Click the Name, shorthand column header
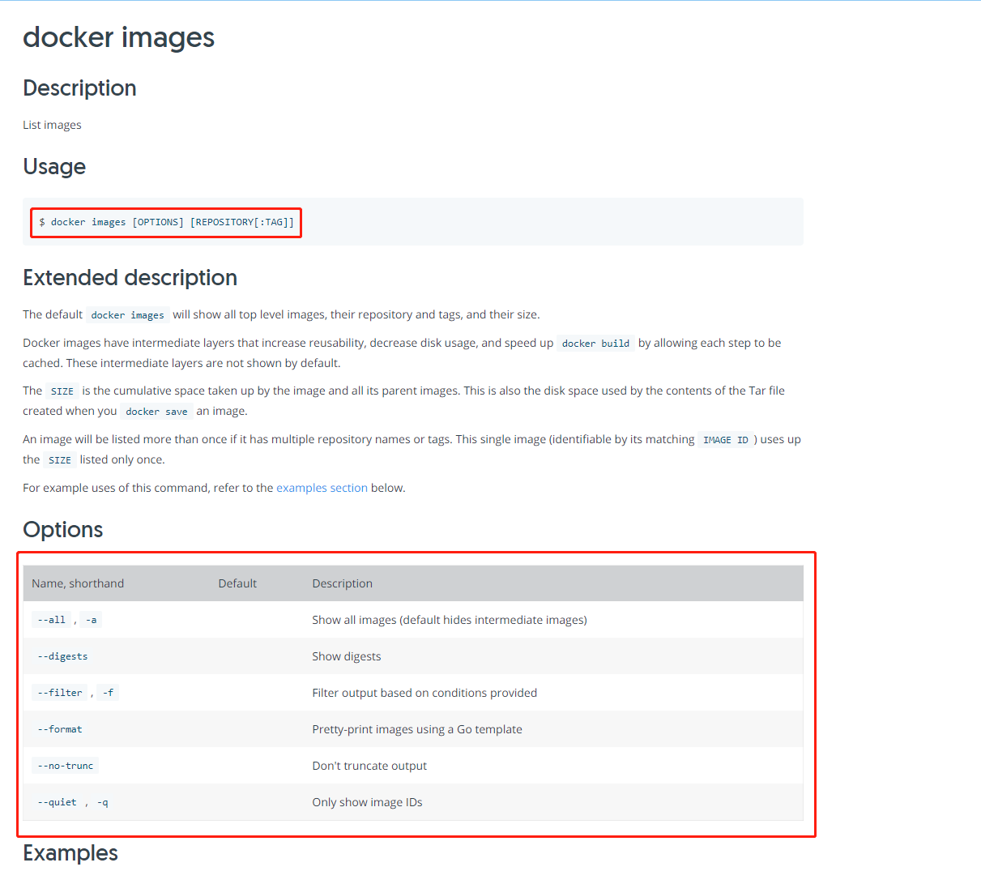Image resolution: width=981 pixels, height=884 pixels. pos(78,583)
